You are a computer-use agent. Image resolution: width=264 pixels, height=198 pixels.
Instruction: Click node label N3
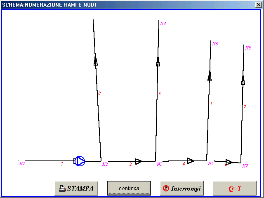[160, 164]
